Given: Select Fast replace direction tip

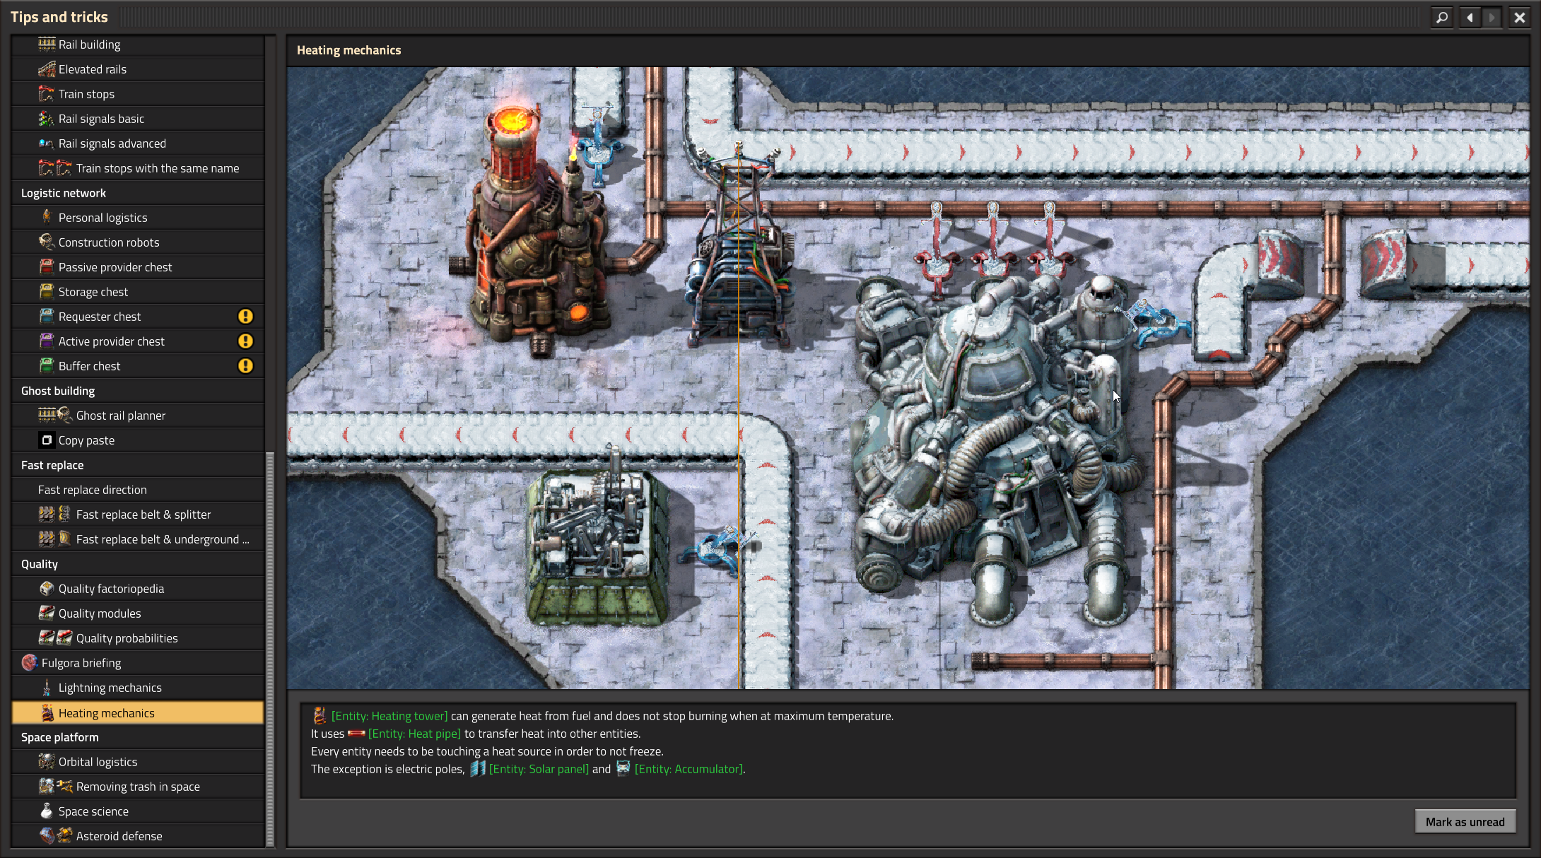Looking at the screenshot, I should pyautogui.click(x=138, y=490).
